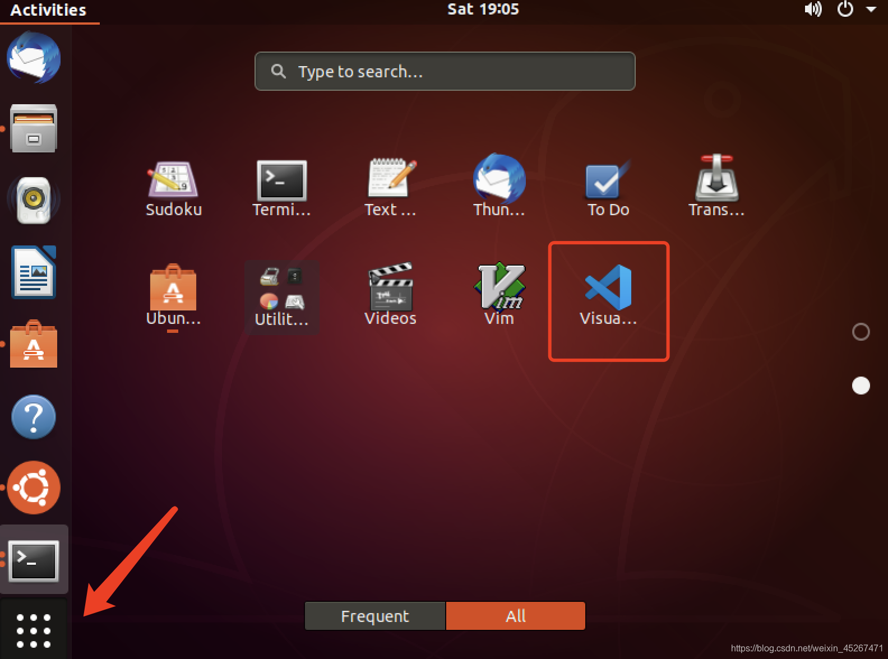
Task: Open Help in the dock
Action: (34, 417)
